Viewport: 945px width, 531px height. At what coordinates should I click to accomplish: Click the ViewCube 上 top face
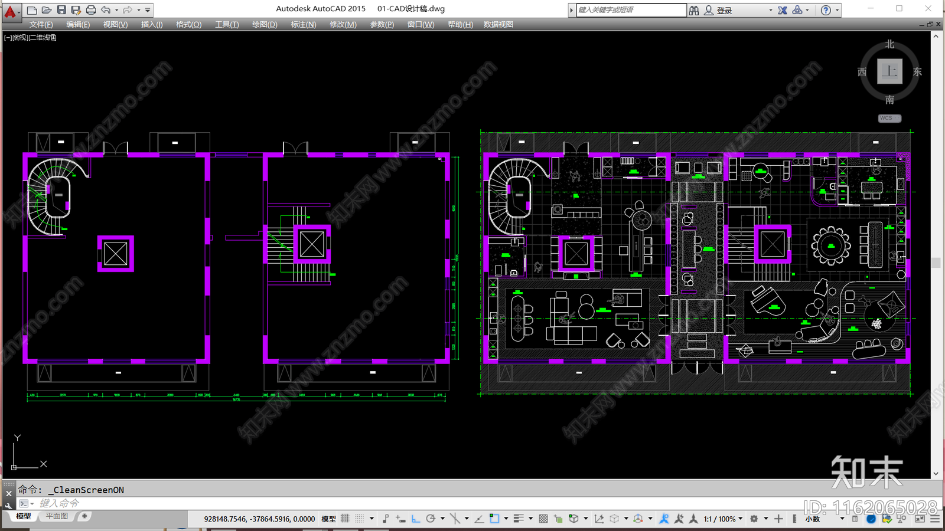click(x=889, y=71)
